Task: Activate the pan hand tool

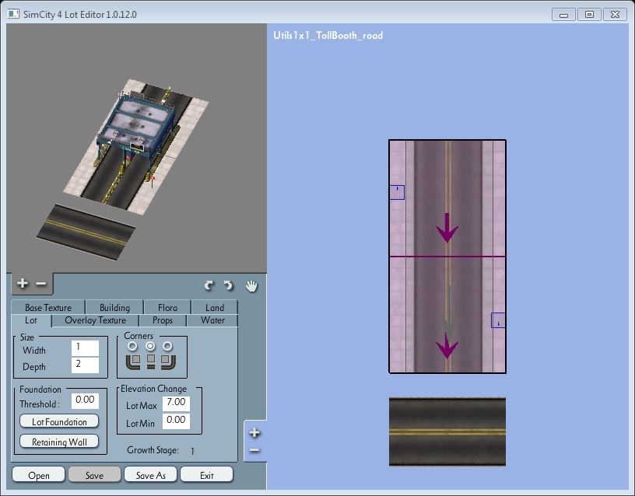Action: pos(251,285)
